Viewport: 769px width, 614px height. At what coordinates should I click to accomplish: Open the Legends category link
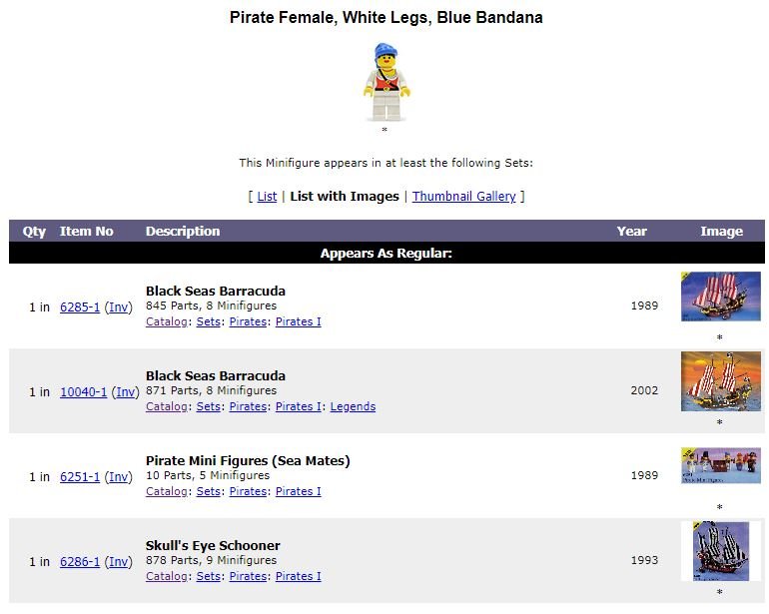coord(353,406)
